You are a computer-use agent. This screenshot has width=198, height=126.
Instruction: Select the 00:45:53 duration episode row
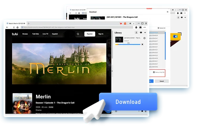coord(157,53)
